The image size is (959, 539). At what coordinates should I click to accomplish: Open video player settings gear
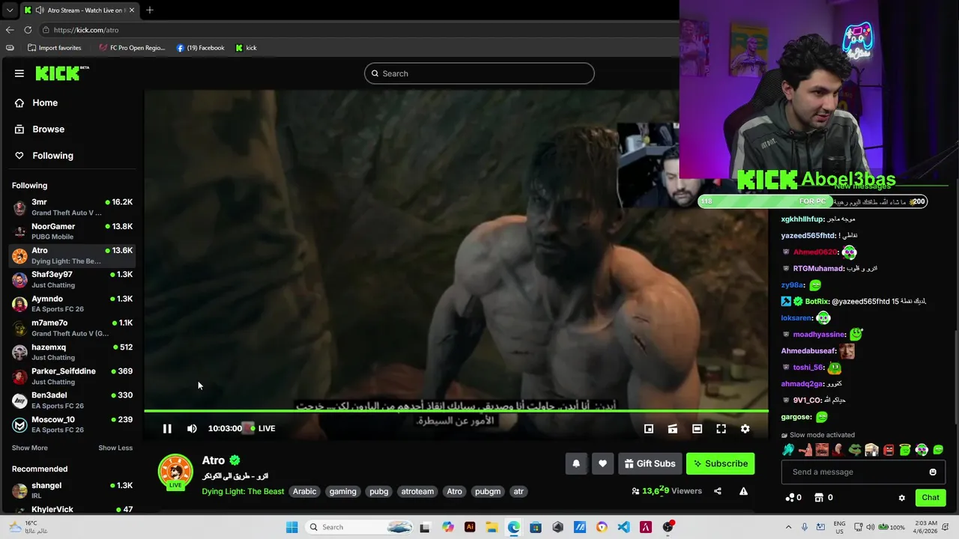pyautogui.click(x=745, y=428)
